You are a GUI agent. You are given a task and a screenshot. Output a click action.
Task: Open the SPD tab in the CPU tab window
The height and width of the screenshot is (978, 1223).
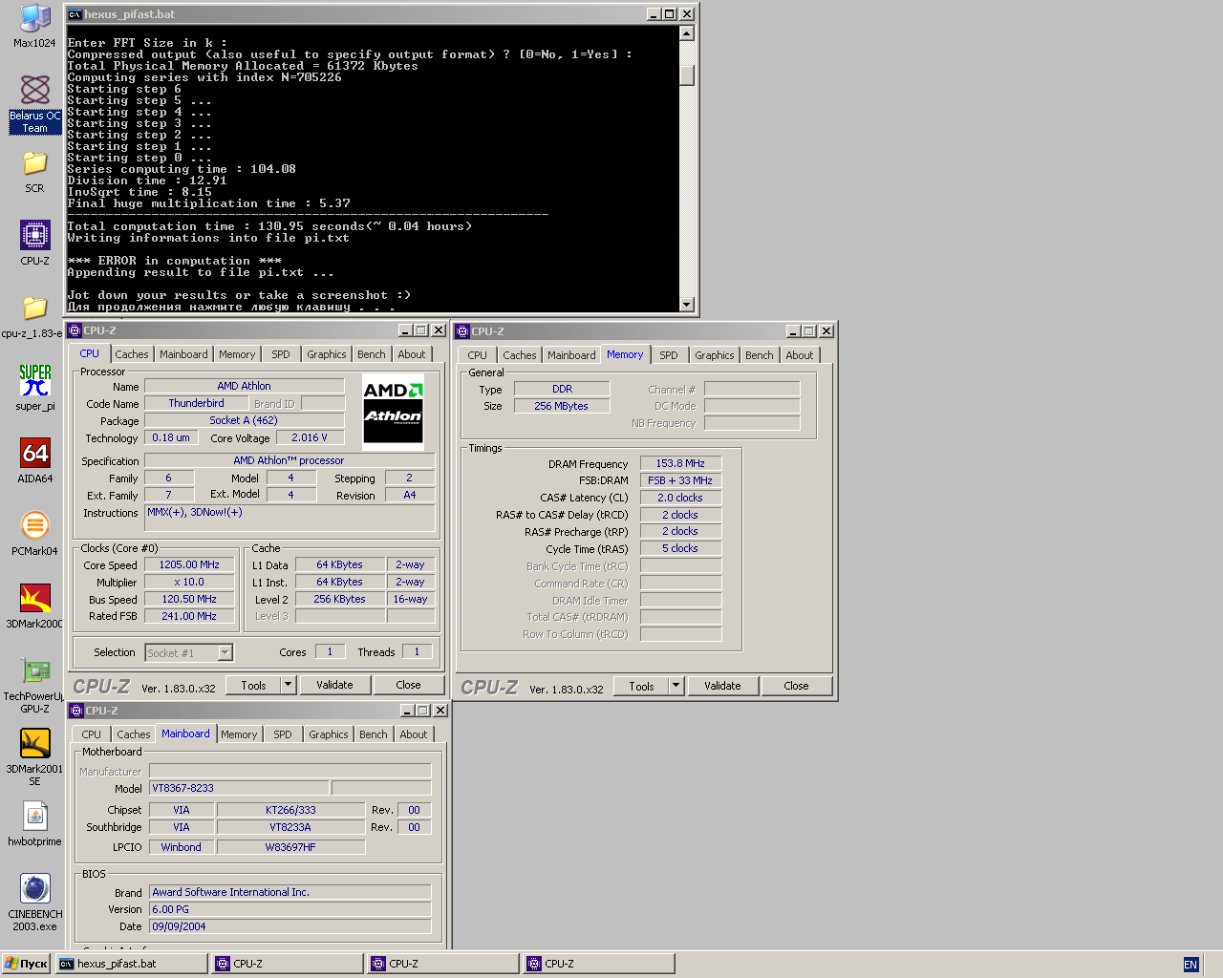(281, 354)
